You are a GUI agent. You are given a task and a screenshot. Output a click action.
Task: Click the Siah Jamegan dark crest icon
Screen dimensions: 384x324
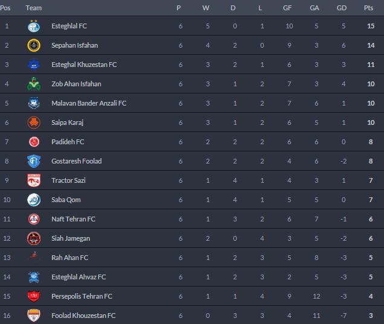33,238
